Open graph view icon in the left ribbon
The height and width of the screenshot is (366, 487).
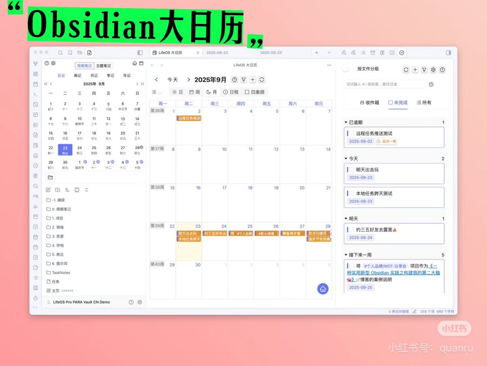pyautogui.click(x=36, y=64)
